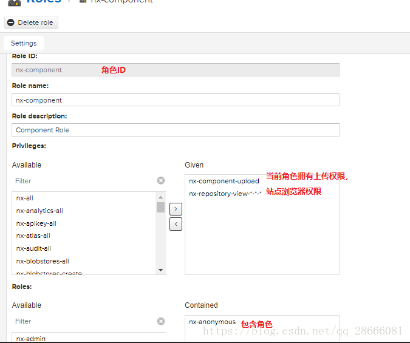Clear the Roles filter with the x icon
The width and height of the screenshot is (410, 343).
(x=161, y=321)
